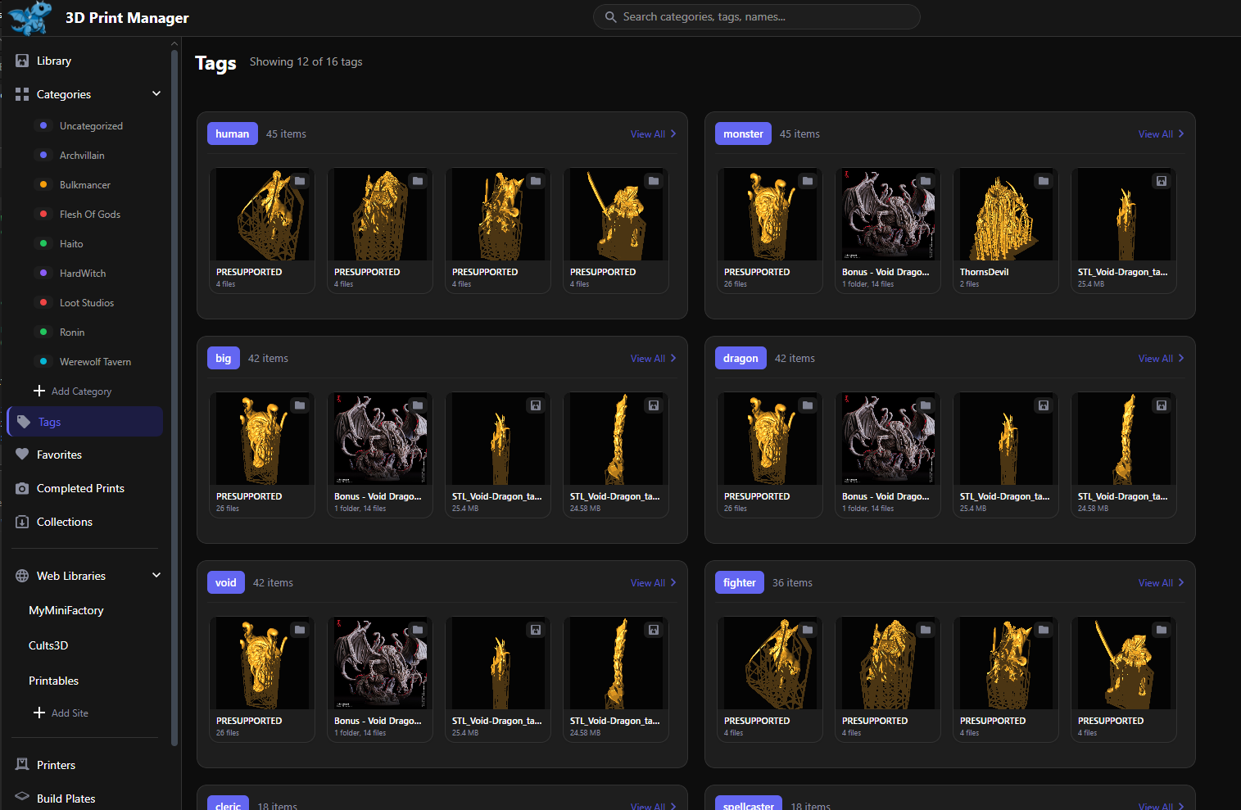The height and width of the screenshot is (810, 1241).
Task: Click the Tags label icon
Action: (24, 422)
